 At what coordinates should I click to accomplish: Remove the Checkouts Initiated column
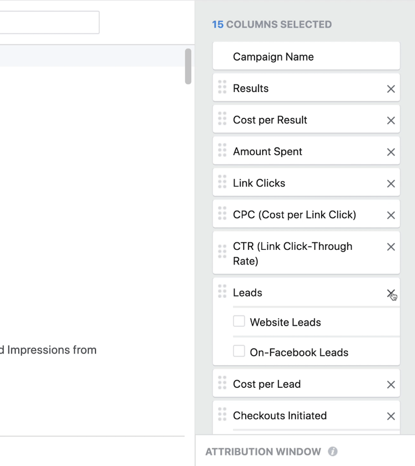(x=391, y=416)
